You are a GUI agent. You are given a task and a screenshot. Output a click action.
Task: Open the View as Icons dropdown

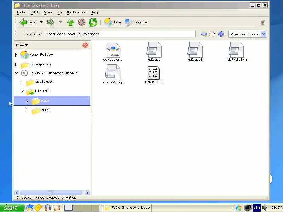(x=247, y=34)
